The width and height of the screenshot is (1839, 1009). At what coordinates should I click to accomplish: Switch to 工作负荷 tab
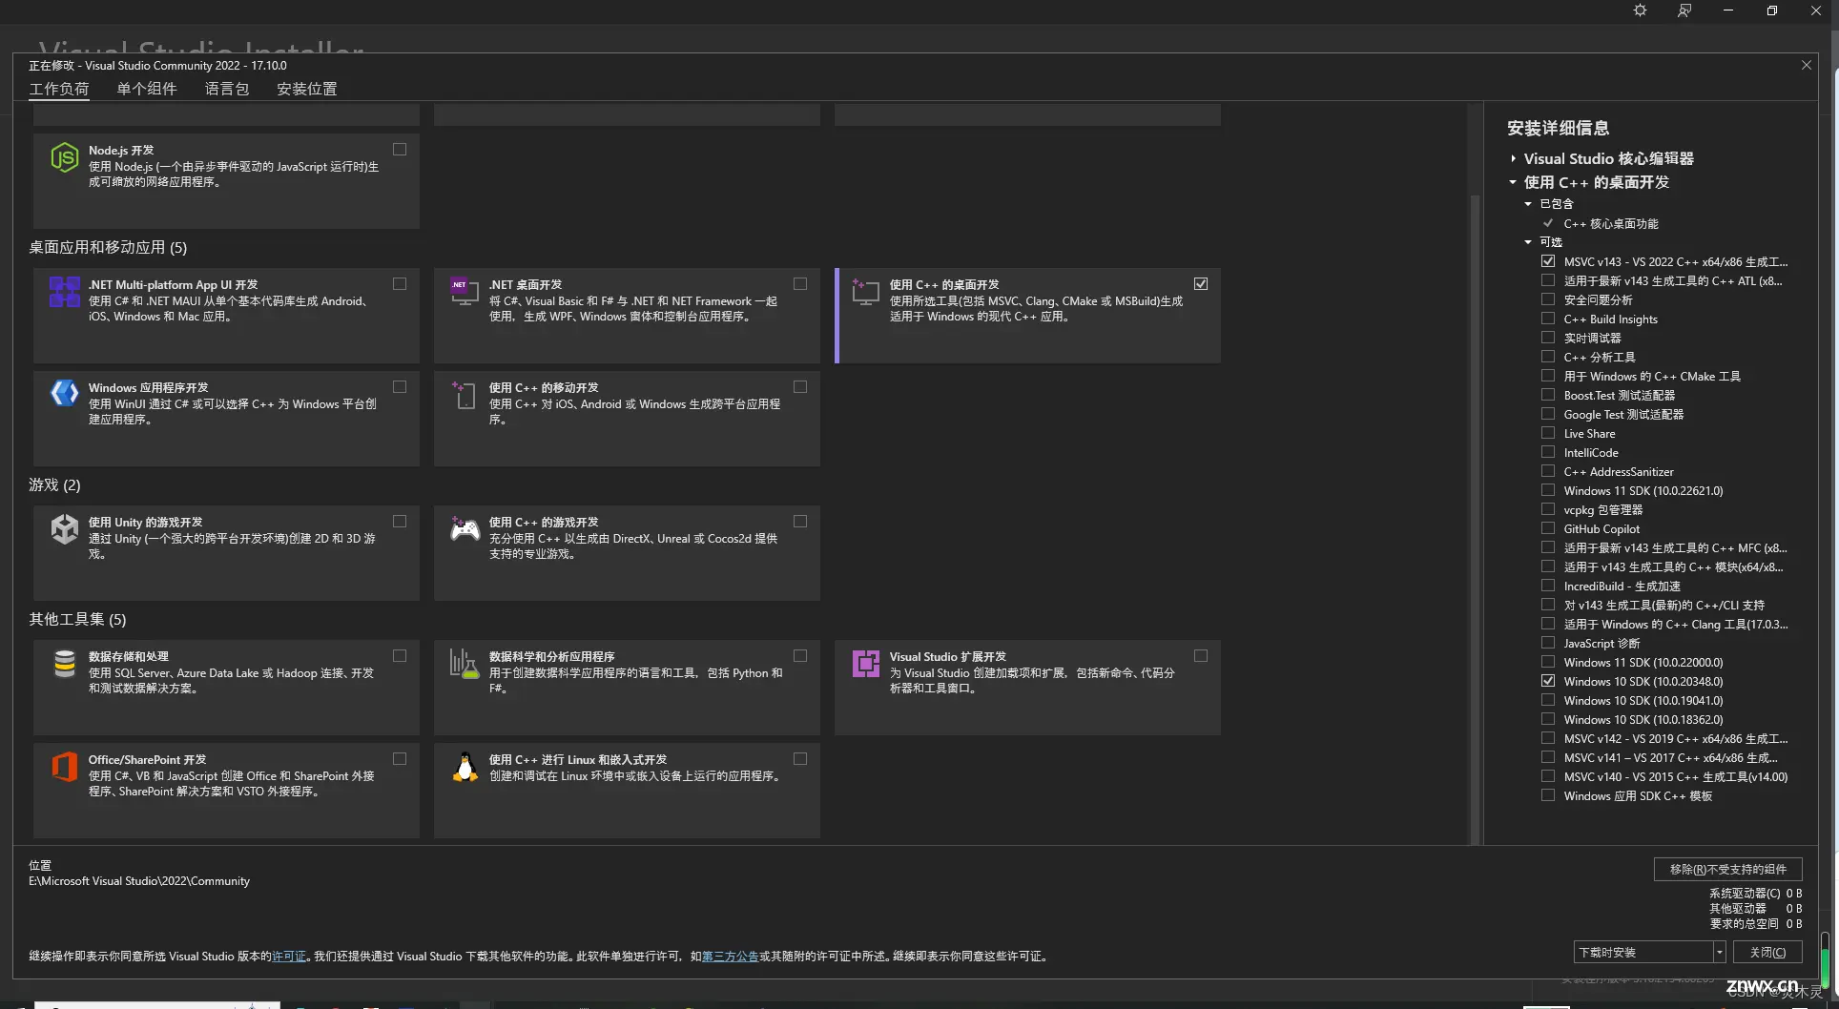[x=59, y=89]
